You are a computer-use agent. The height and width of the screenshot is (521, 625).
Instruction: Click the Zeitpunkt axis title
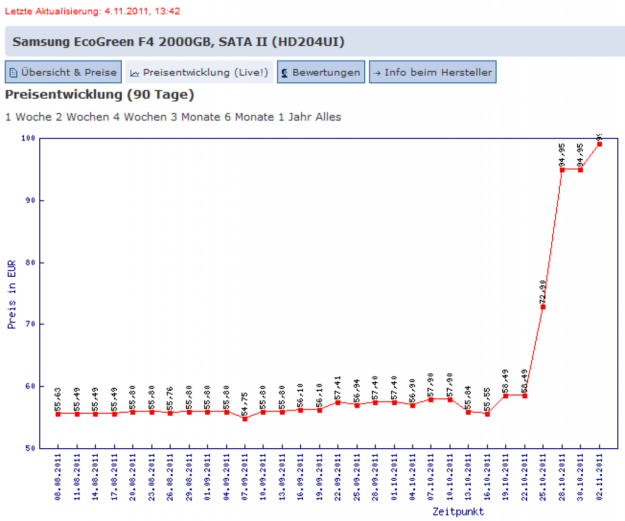[458, 512]
